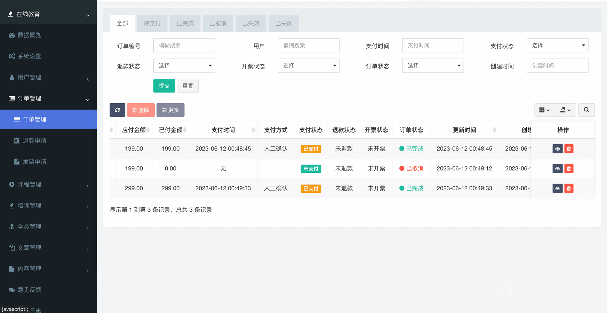Switch to the 待支付 tab
Screen dimensions: 607x313
pyautogui.click(x=152, y=23)
